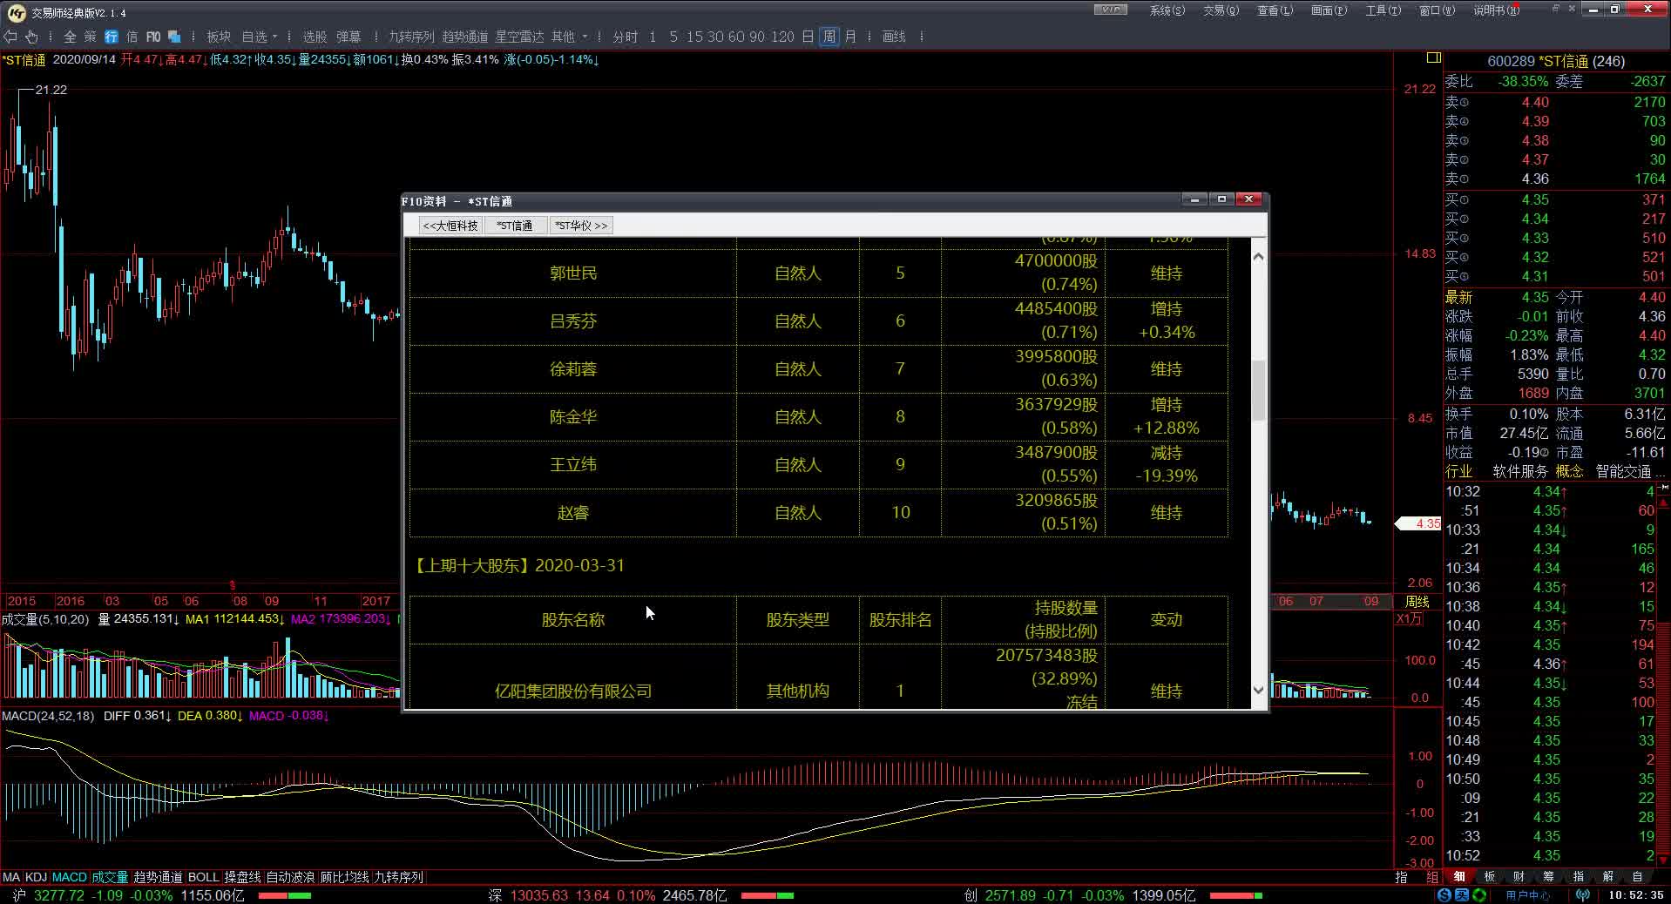The width and height of the screenshot is (1671, 904).
Task: Click the scroll-down arrow in F10 window
Action: [x=1258, y=690]
